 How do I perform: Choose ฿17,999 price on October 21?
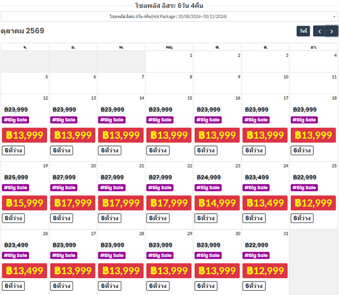click(121, 203)
